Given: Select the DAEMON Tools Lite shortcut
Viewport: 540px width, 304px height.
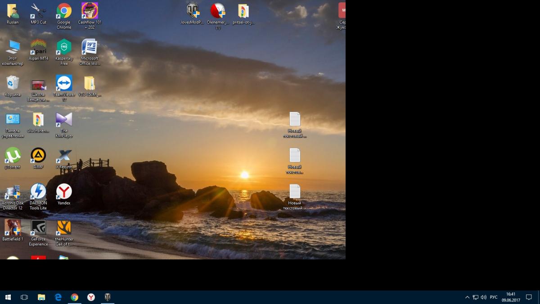Looking at the screenshot, I should pyautogui.click(x=38, y=192).
